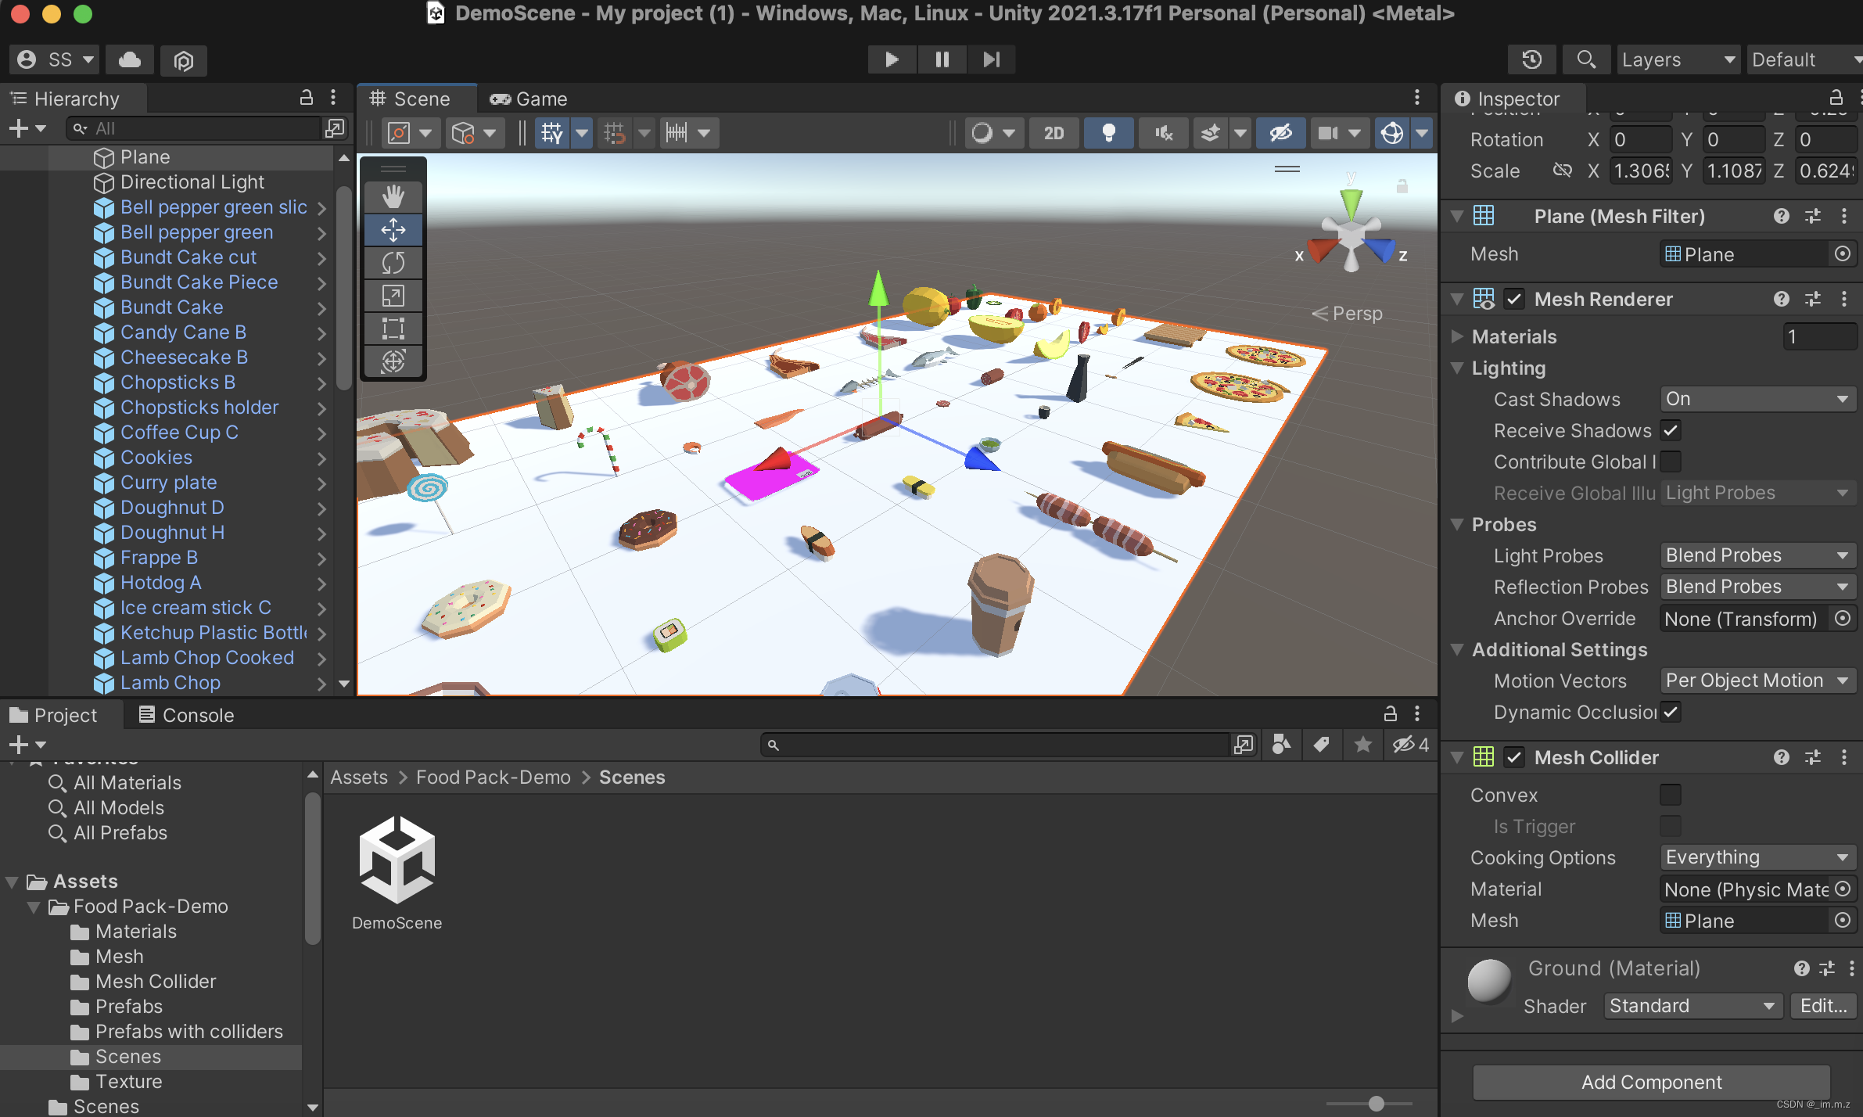Image resolution: width=1863 pixels, height=1117 pixels.
Task: Enable Convex on the Mesh Collider
Action: (x=1671, y=794)
